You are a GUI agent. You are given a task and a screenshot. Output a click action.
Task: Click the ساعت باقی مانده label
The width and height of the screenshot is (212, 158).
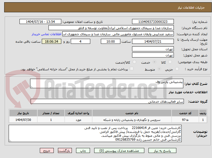tap(28, 42)
